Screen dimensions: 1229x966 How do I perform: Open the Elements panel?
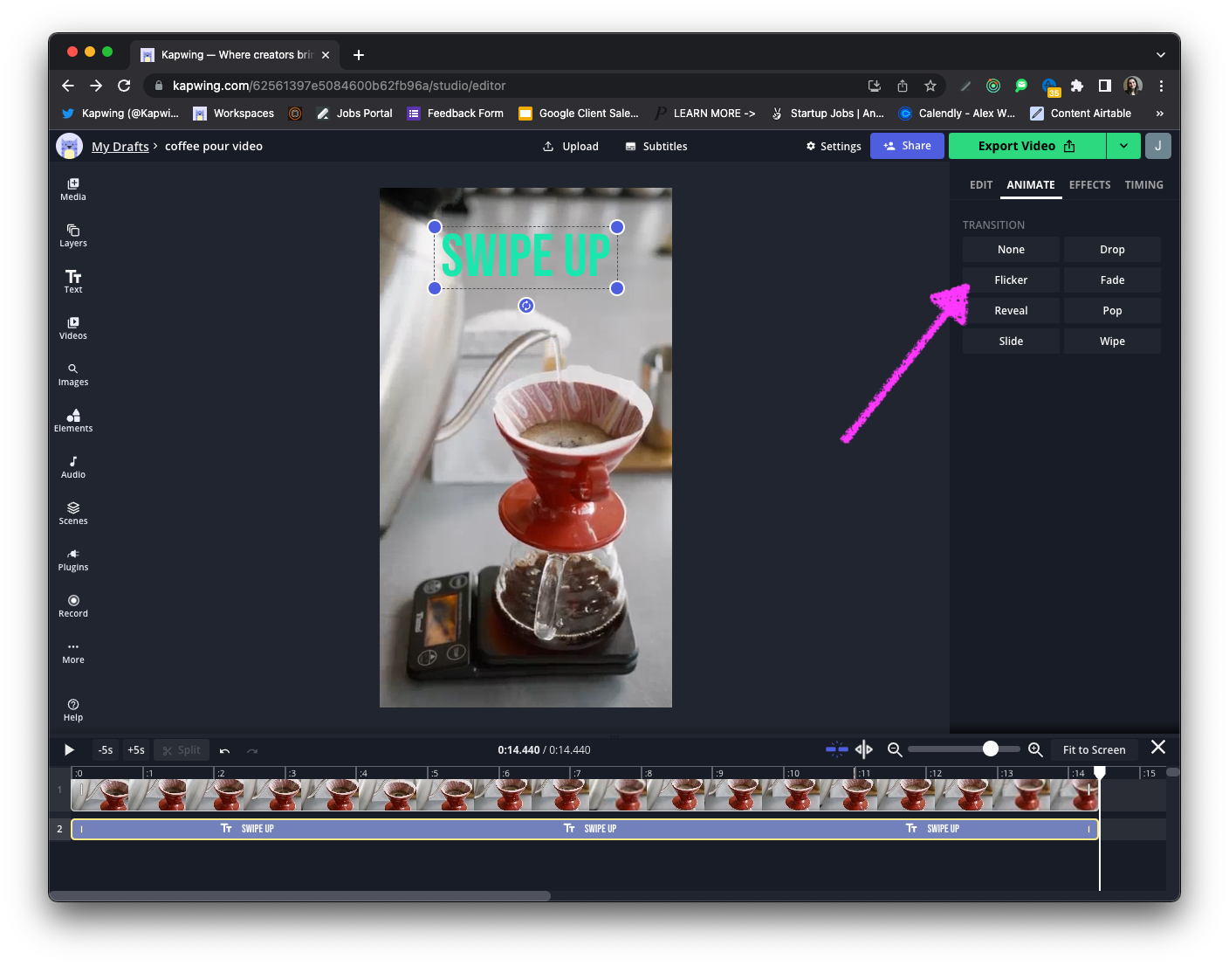[73, 420]
